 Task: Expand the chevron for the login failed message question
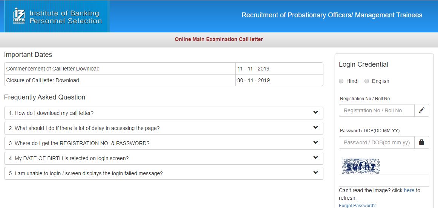coord(315,173)
